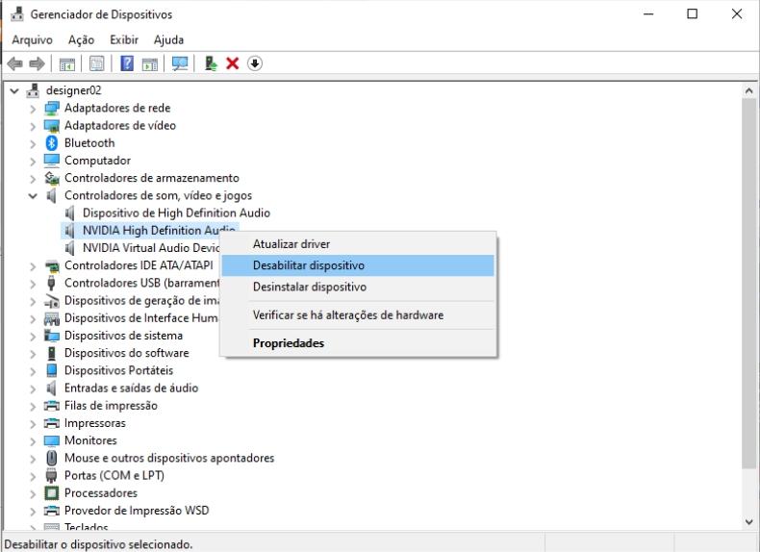Collapse the designer02 root node
The width and height of the screenshot is (760, 552).
point(14,90)
